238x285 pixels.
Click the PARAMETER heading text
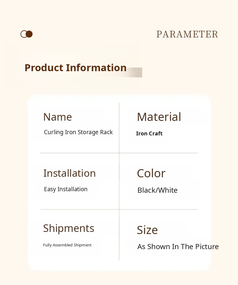[187, 34]
